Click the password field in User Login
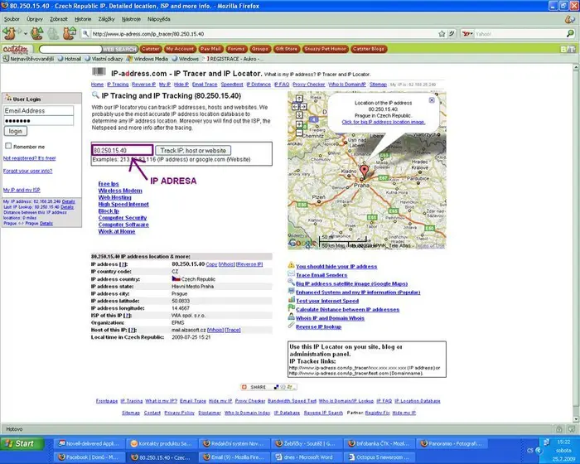580x464 pixels. tap(38, 121)
